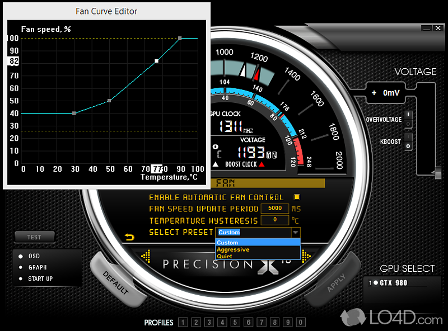
Task: Toggle the START UP option
Action: pyautogui.click(x=21, y=279)
